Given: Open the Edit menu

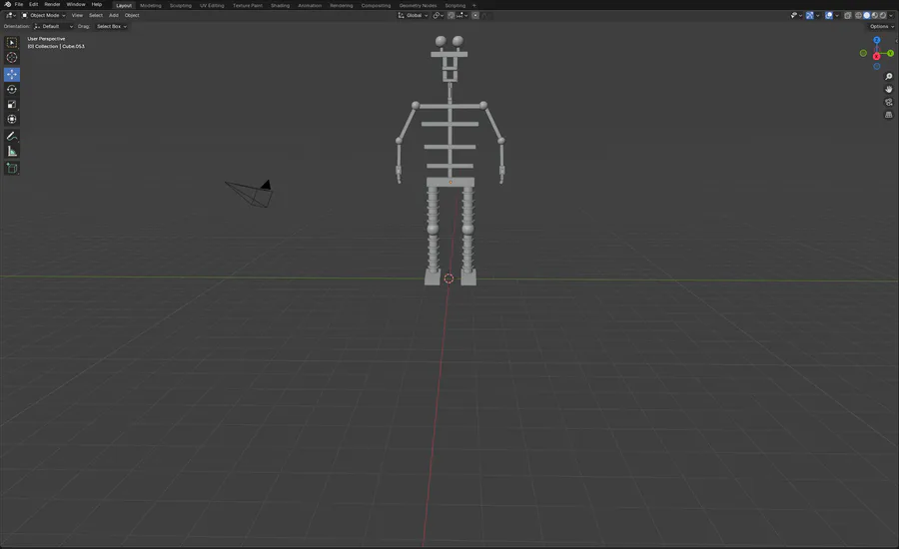Looking at the screenshot, I should coord(34,5).
